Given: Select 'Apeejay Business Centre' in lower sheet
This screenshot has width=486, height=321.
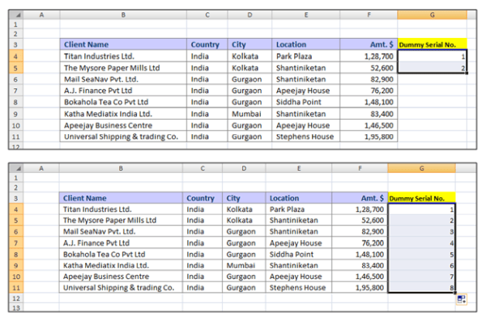Looking at the screenshot, I should tap(121, 277).
